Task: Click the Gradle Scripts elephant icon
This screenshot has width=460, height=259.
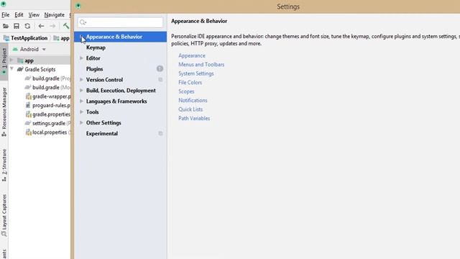Action: (x=20, y=69)
